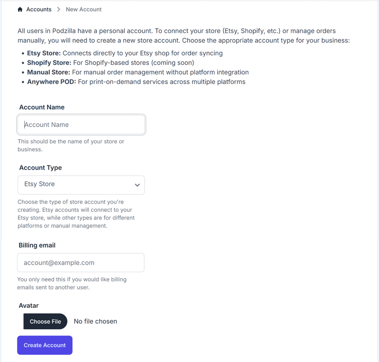This screenshot has height=362, width=379.
Task: Select the New Account breadcrumb item
Action: [84, 10]
